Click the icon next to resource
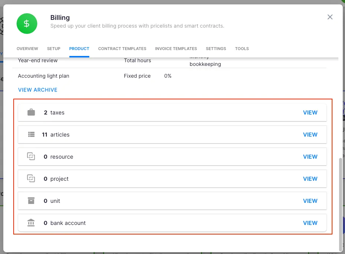The height and width of the screenshot is (254, 345). 31,157
